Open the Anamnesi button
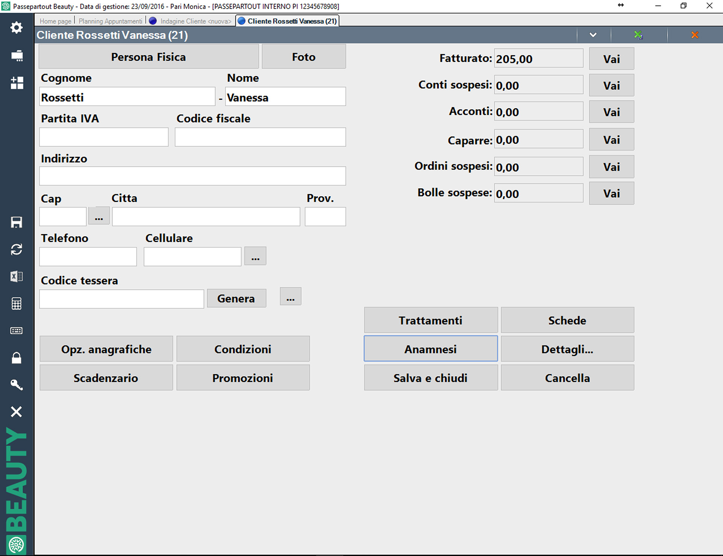This screenshot has height=556, width=723. pyautogui.click(x=431, y=348)
